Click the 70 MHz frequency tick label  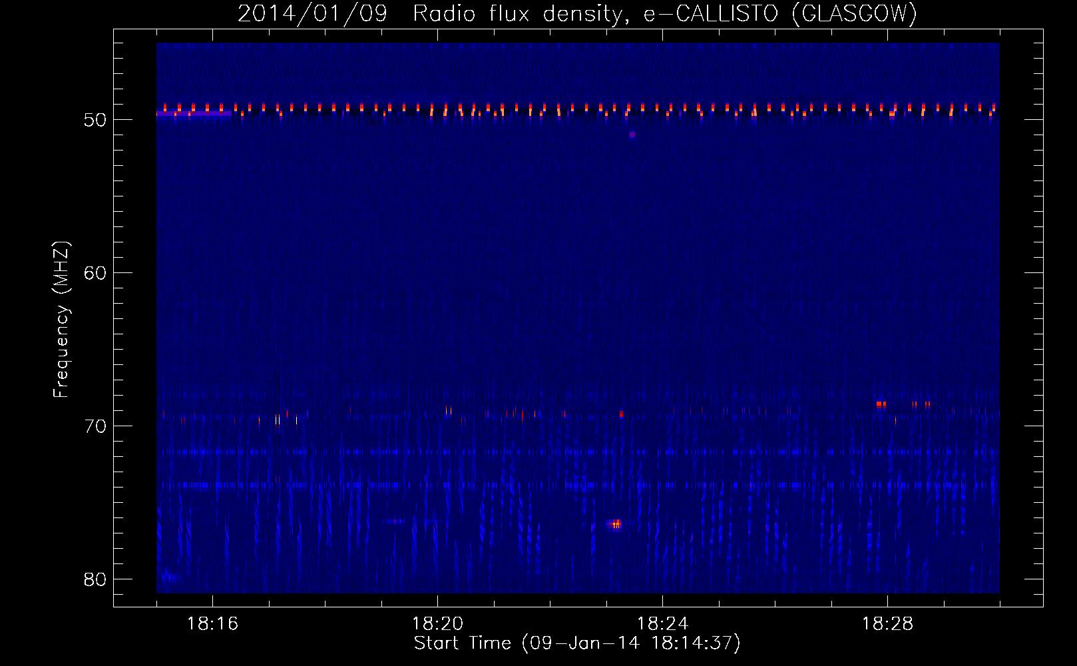pyautogui.click(x=95, y=426)
